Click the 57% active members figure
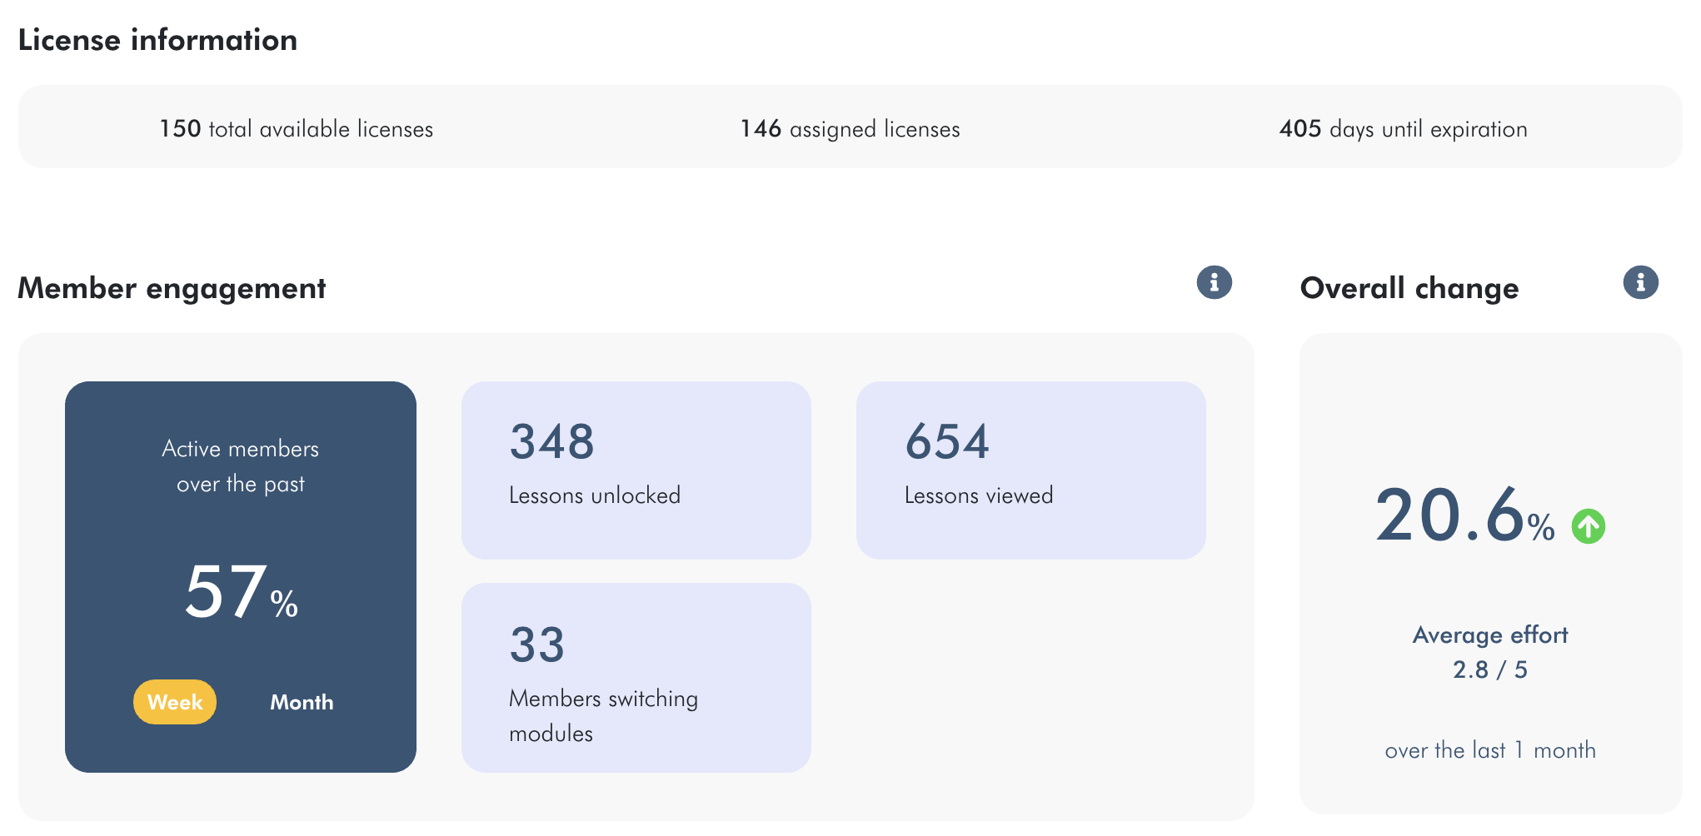 coord(241,593)
